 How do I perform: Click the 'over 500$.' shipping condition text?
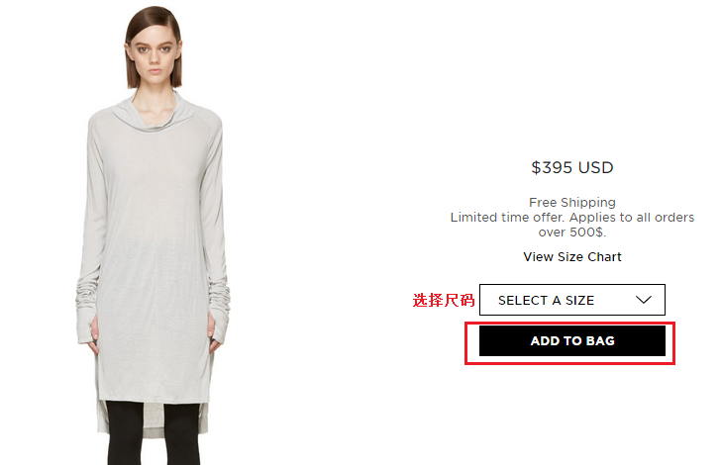[x=572, y=232]
